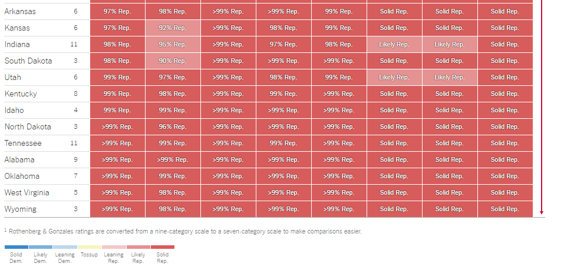Click the 95% Rep. cell for Indiana
The height and width of the screenshot is (270, 564).
(x=173, y=45)
